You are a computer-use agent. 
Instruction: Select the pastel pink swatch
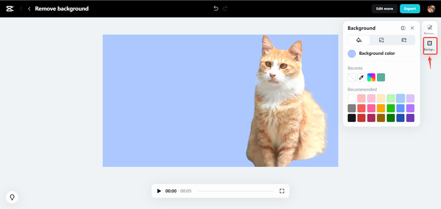click(x=371, y=99)
